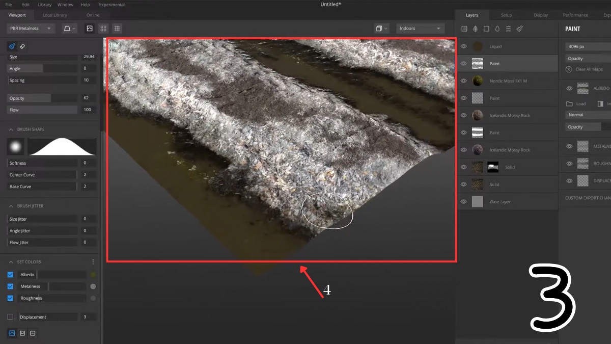Viewport: 611px width, 344px height.
Task: Switch to single 3D viewport view
Action: point(90,29)
